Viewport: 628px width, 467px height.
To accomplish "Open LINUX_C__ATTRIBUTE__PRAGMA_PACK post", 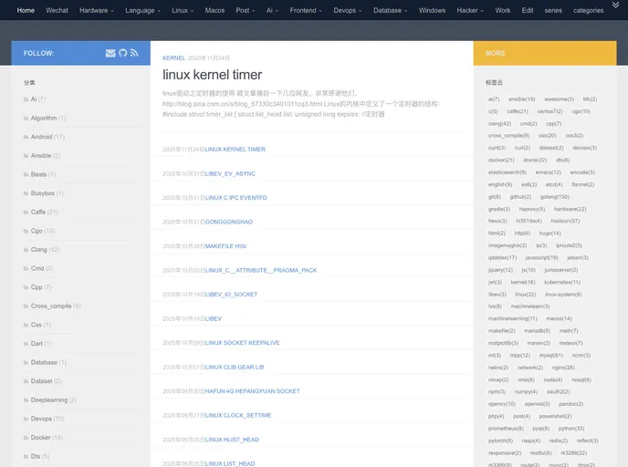I will (261, 271).
